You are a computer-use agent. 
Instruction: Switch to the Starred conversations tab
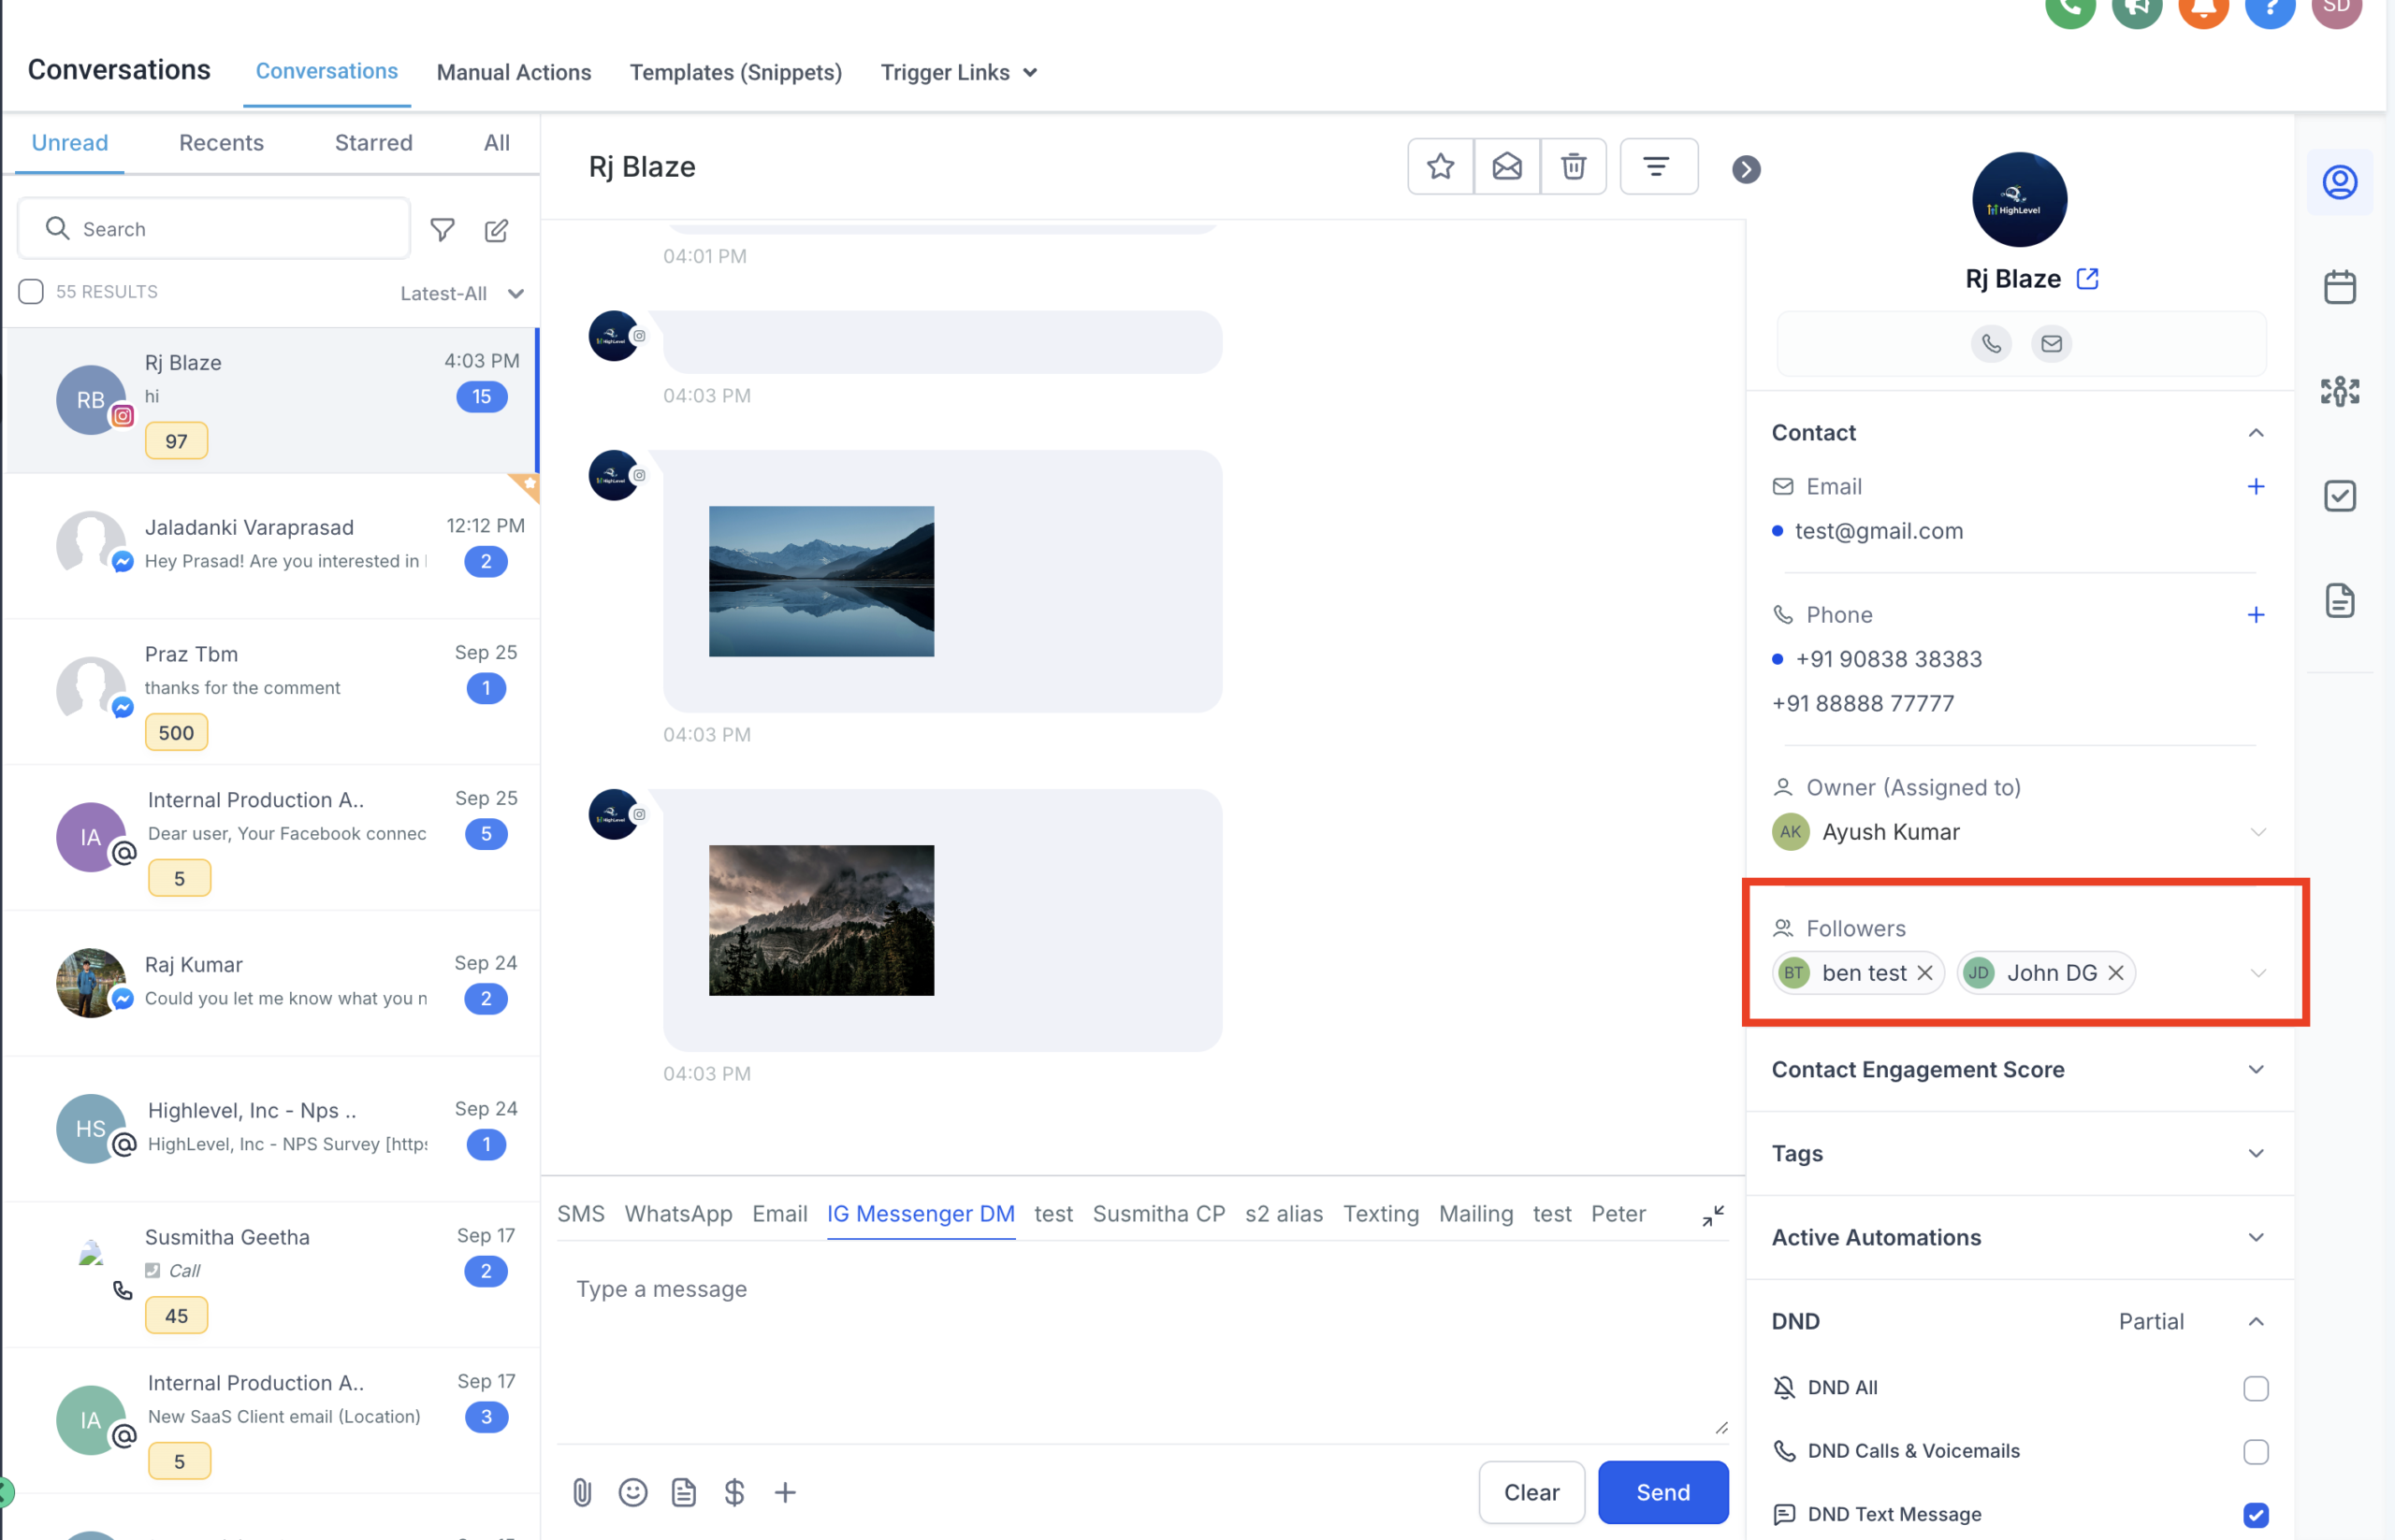pyautogui.click(x=373, y=142)
